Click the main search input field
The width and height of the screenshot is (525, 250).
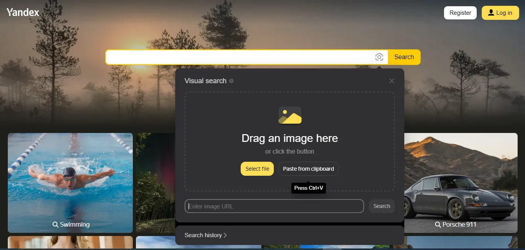pos(234,57)
